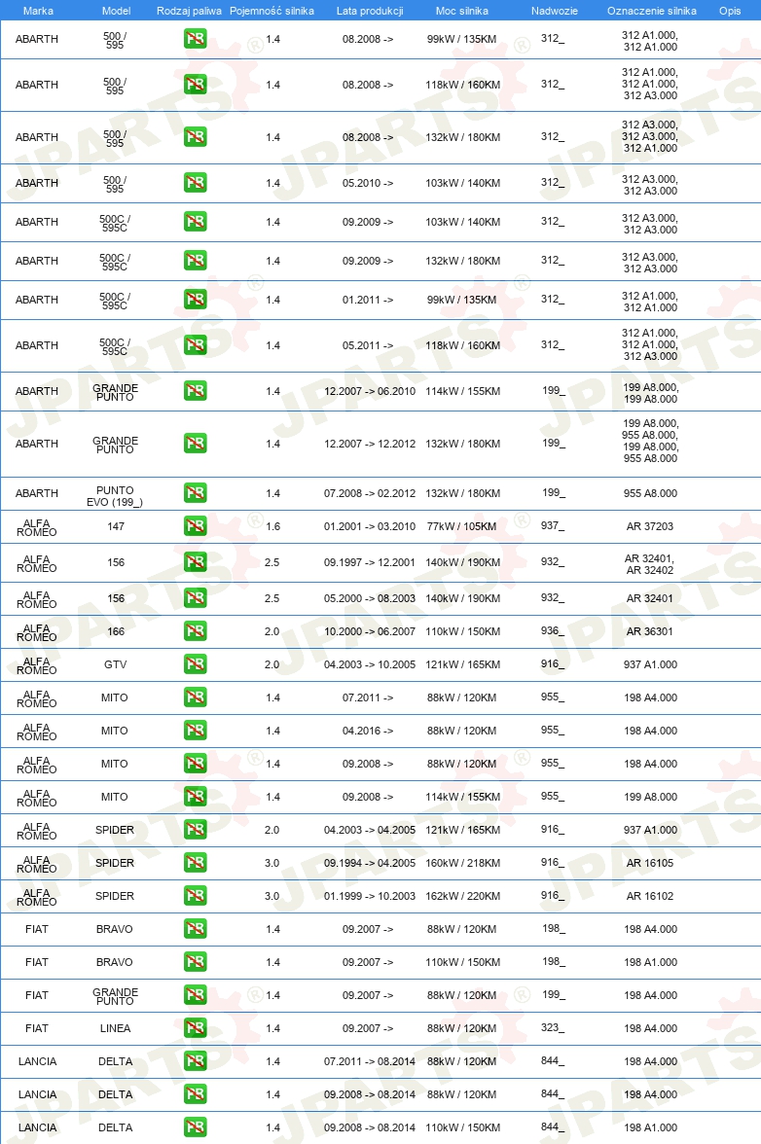Click fuel icon for Lancia Delta 07.2011 row
The width and height of the screenshot is (761, 1144).
(195, 1061)
